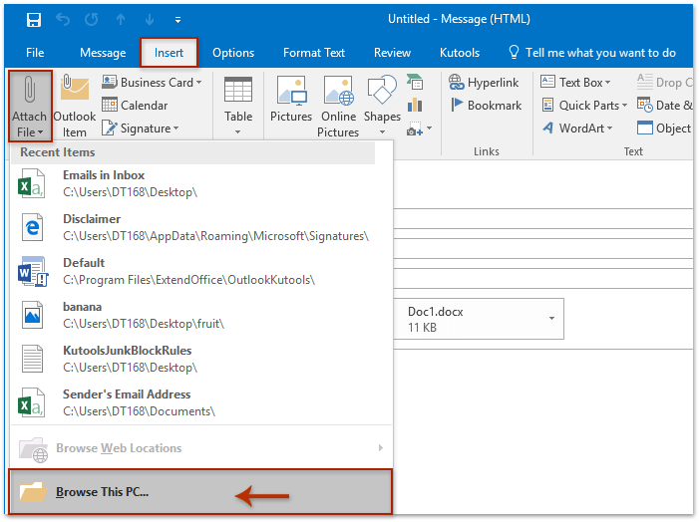Click the Attach File paperclip icon
The width and height of the screenshot is (699, 522).
click(x=29, y=93)
